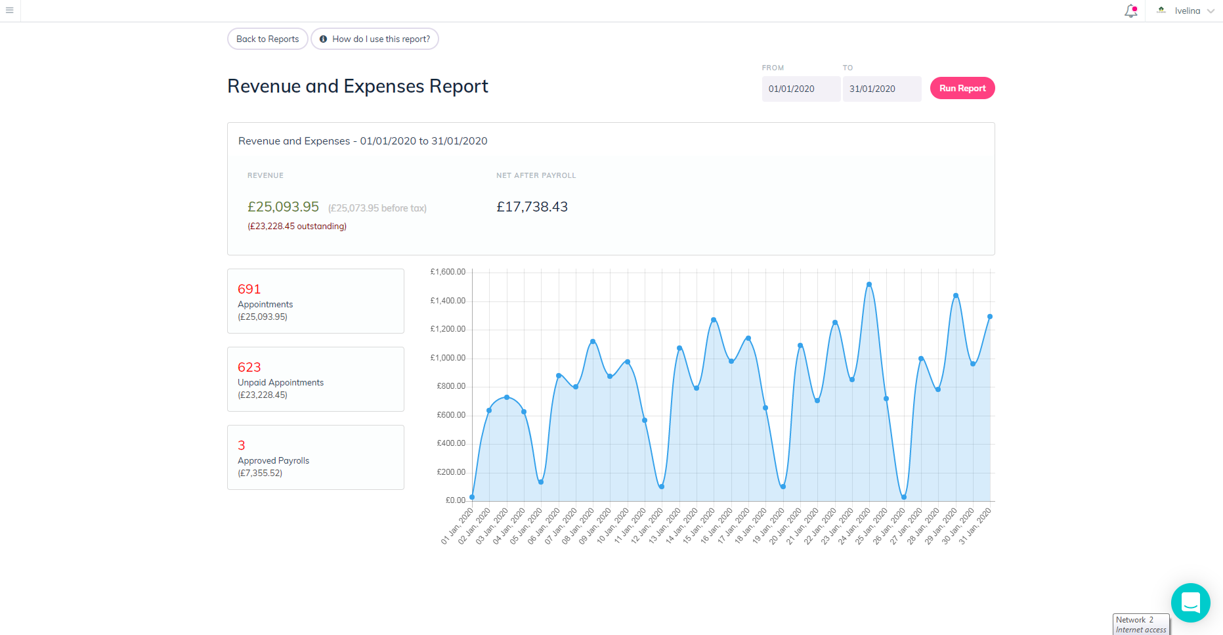Click the 26 Jan lowest data point
1223x635 pixels.
[904, 497]
